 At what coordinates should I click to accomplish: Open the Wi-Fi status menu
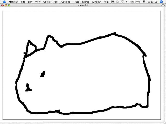pyautogui.click(x=122, y=2)
